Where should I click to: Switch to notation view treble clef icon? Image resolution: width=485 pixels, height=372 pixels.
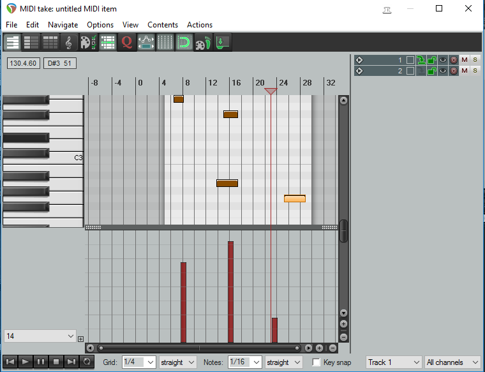[69, 42]
